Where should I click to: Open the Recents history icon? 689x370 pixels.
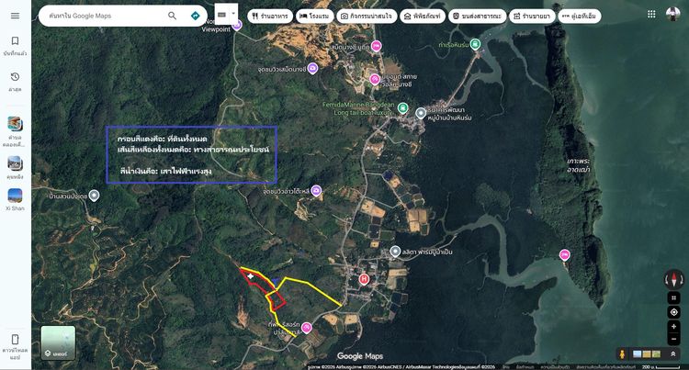pos(15,77)
